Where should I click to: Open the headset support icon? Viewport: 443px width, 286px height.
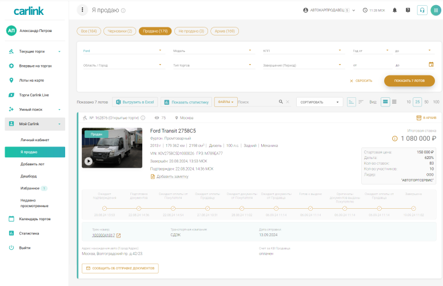click(x=422, y=10)
